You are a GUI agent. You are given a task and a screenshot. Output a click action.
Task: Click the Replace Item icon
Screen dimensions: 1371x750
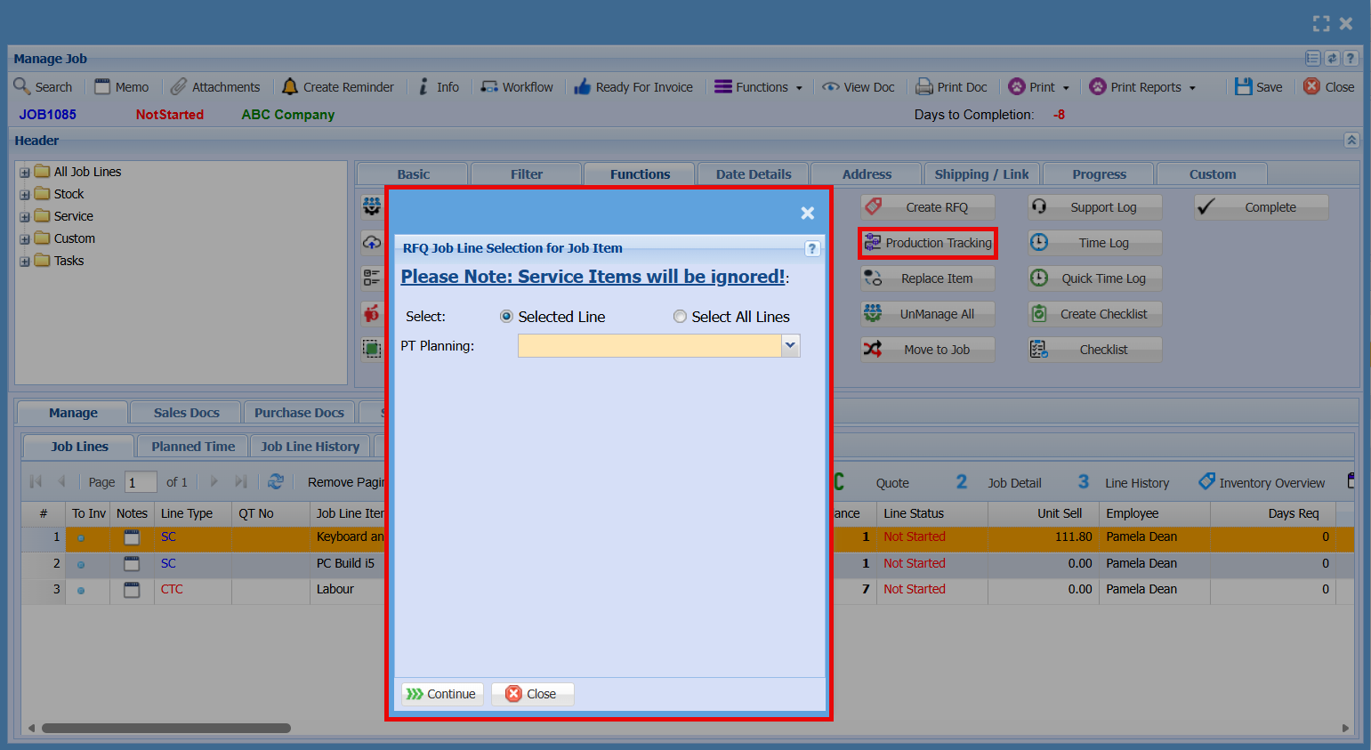874,278
